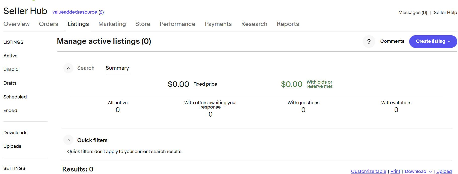
Task: Select the Summary tab
Action: (x=117, y=68)
